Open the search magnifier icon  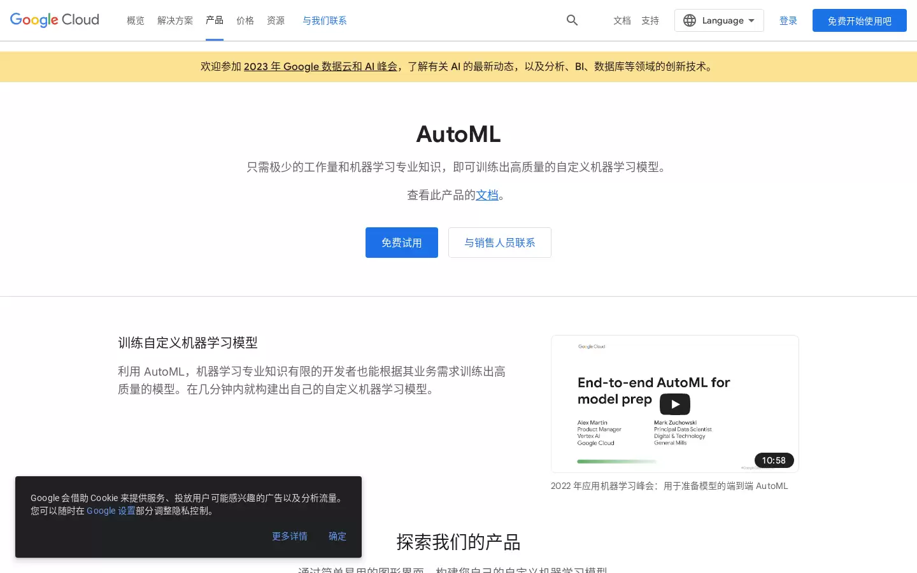572,20
